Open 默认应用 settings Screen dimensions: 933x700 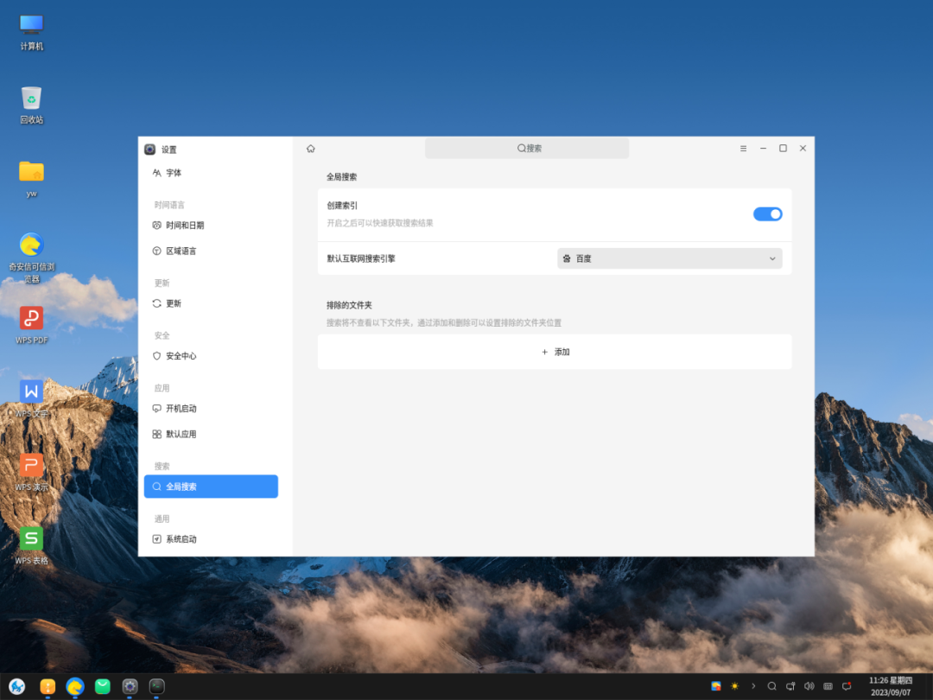(181, 435)
